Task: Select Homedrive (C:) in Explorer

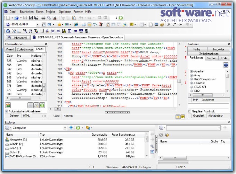Action: [x=18, y=140]
